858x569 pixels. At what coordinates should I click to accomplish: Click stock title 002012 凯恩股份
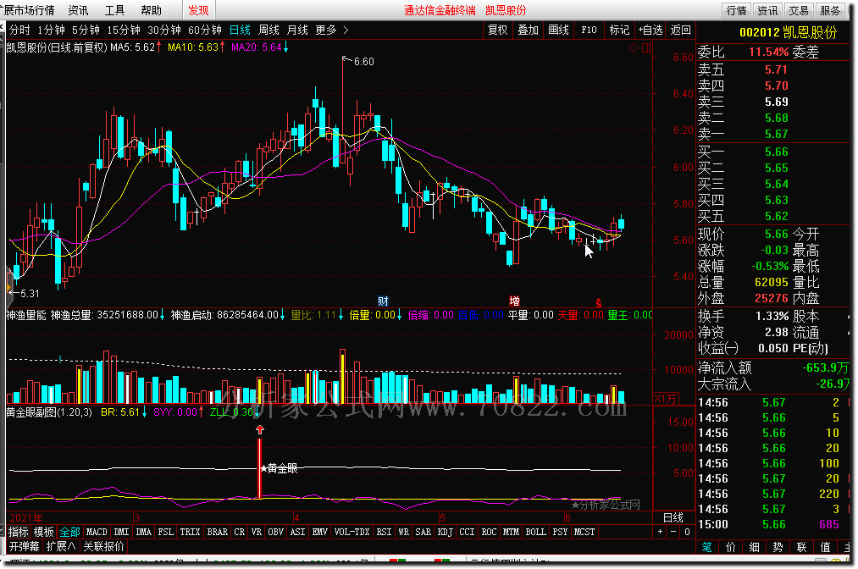click(x=788, y=33)
